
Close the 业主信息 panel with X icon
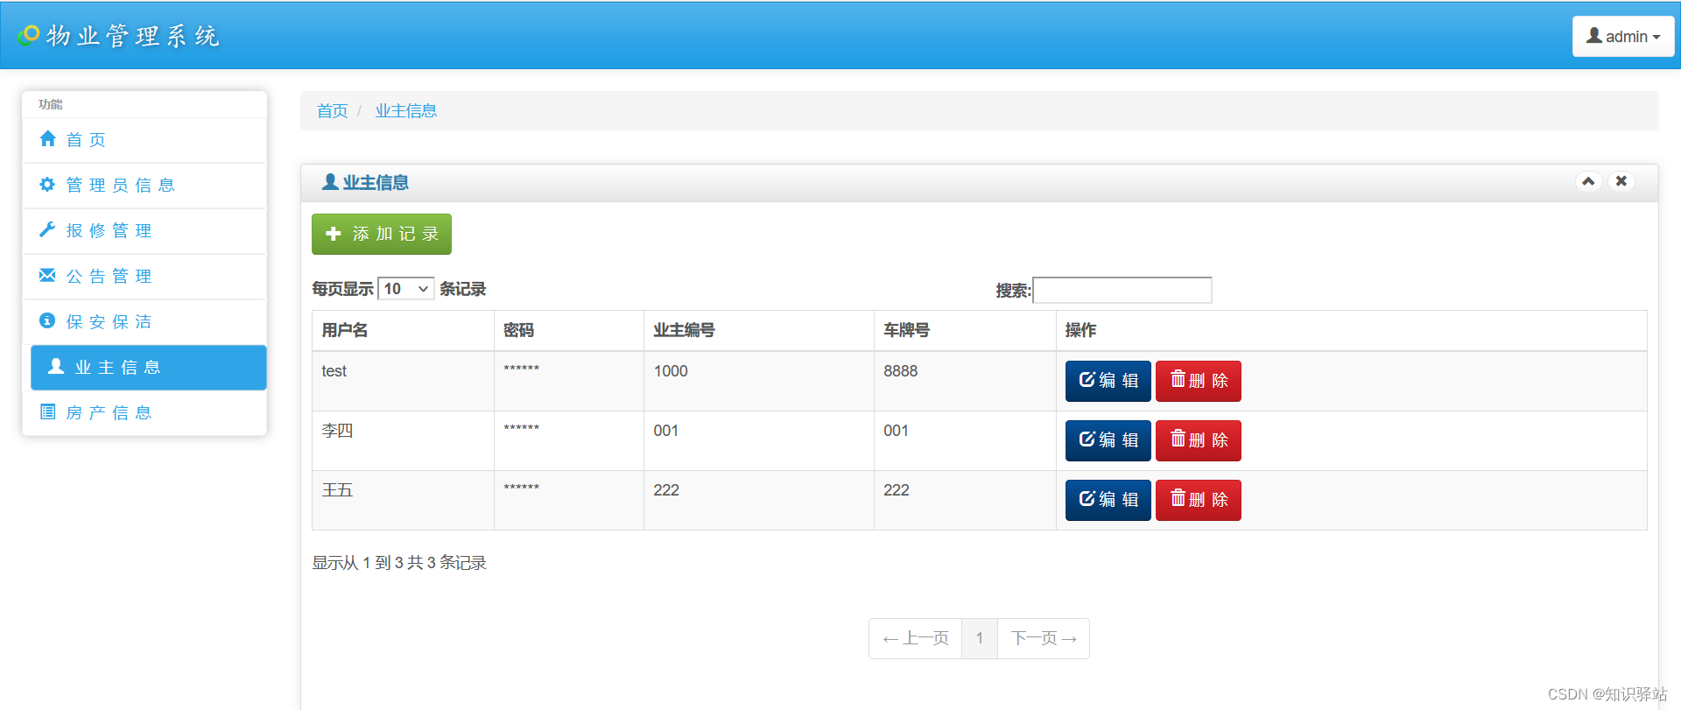tap(1621, 181)
